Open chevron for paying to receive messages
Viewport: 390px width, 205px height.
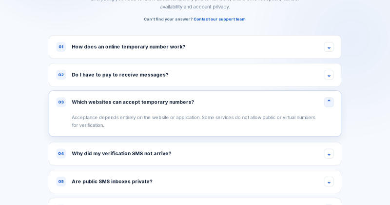[x=329, y=75]
